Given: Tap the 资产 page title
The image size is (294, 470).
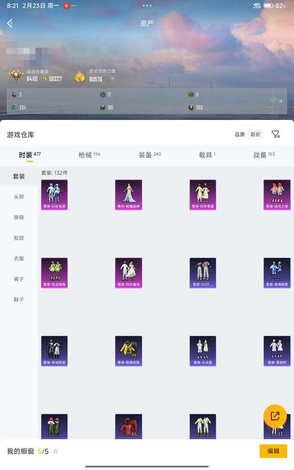Looking at the screenshot, I should (x=147, y=23).
